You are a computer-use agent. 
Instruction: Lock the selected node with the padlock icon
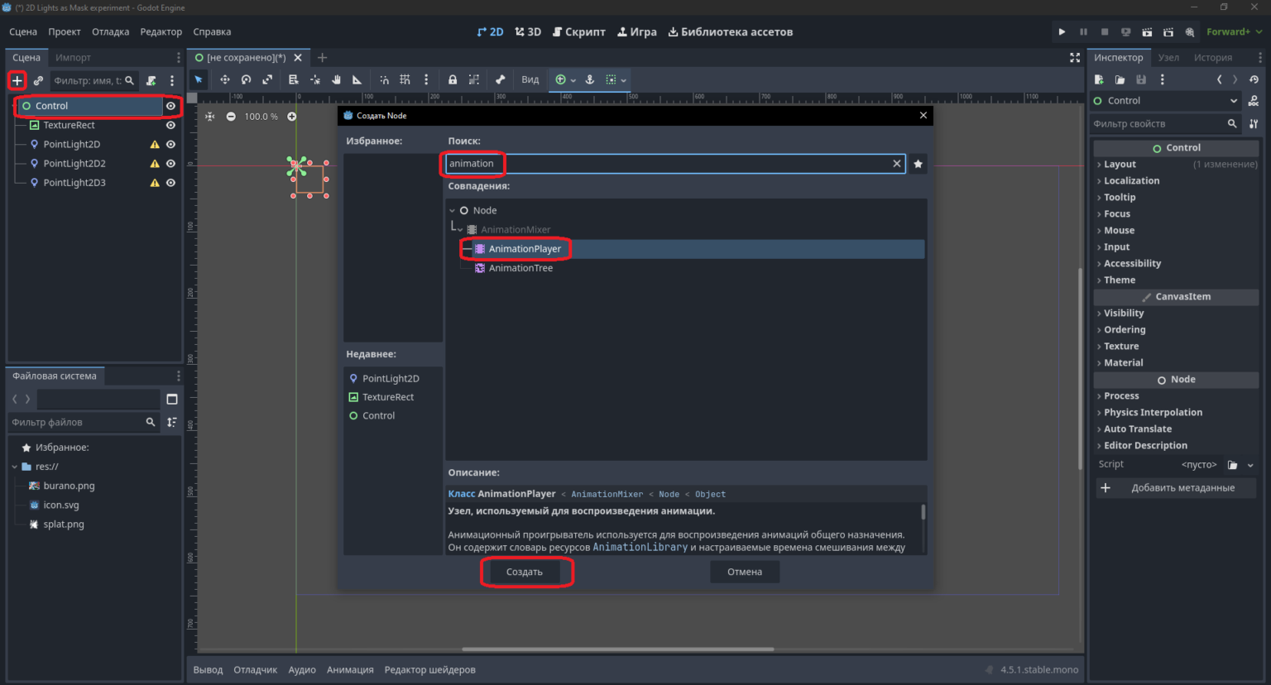pyautogui.click(x=453, y=80)
